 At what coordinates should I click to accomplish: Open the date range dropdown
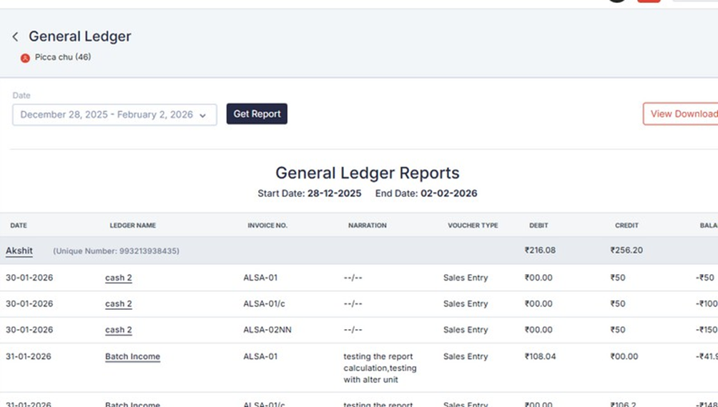click(114, 114)
